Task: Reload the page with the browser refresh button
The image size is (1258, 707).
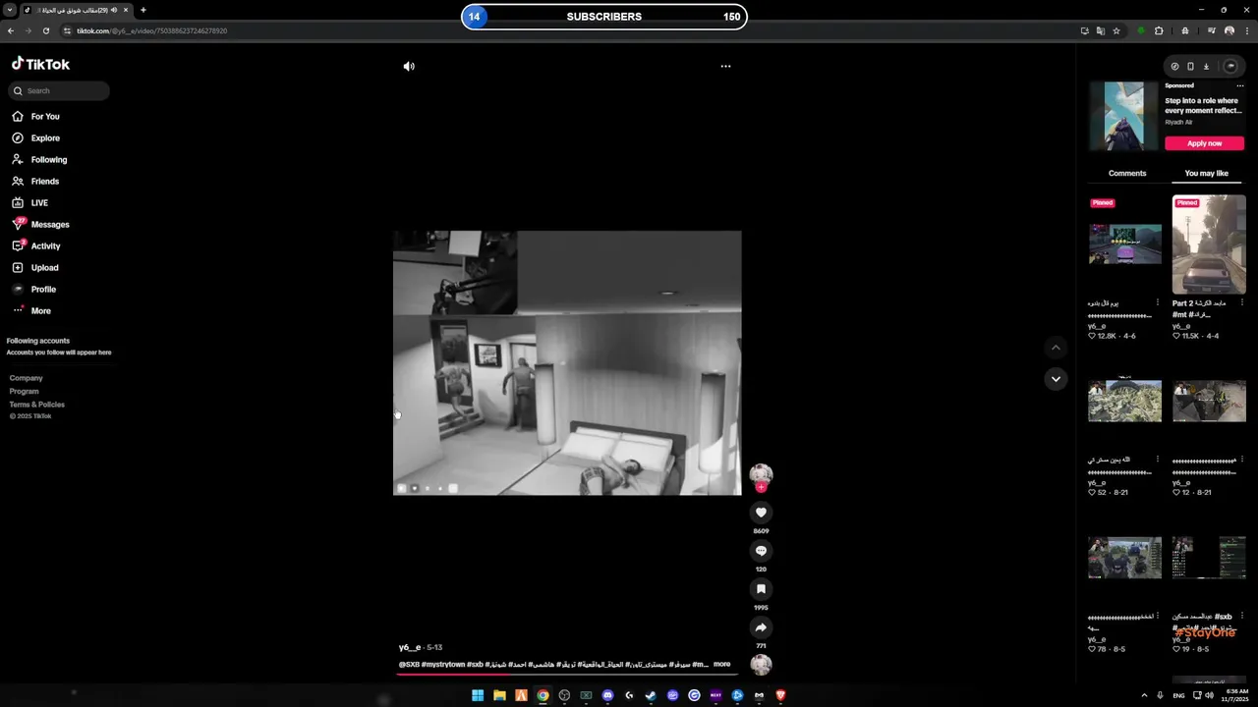Action: tap(45, 31)
